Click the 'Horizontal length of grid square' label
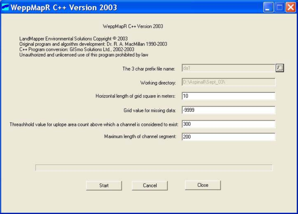 click(136, 96)
